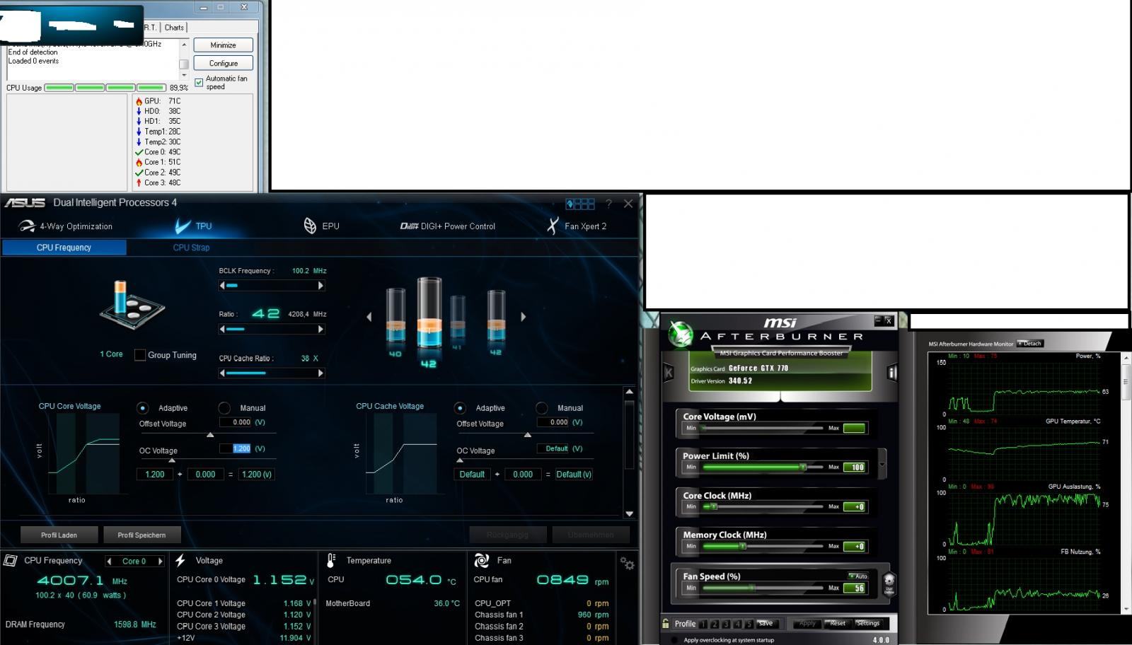
Task: Open ASUS monitor settings gear
Action: click(x=627, y=564)
